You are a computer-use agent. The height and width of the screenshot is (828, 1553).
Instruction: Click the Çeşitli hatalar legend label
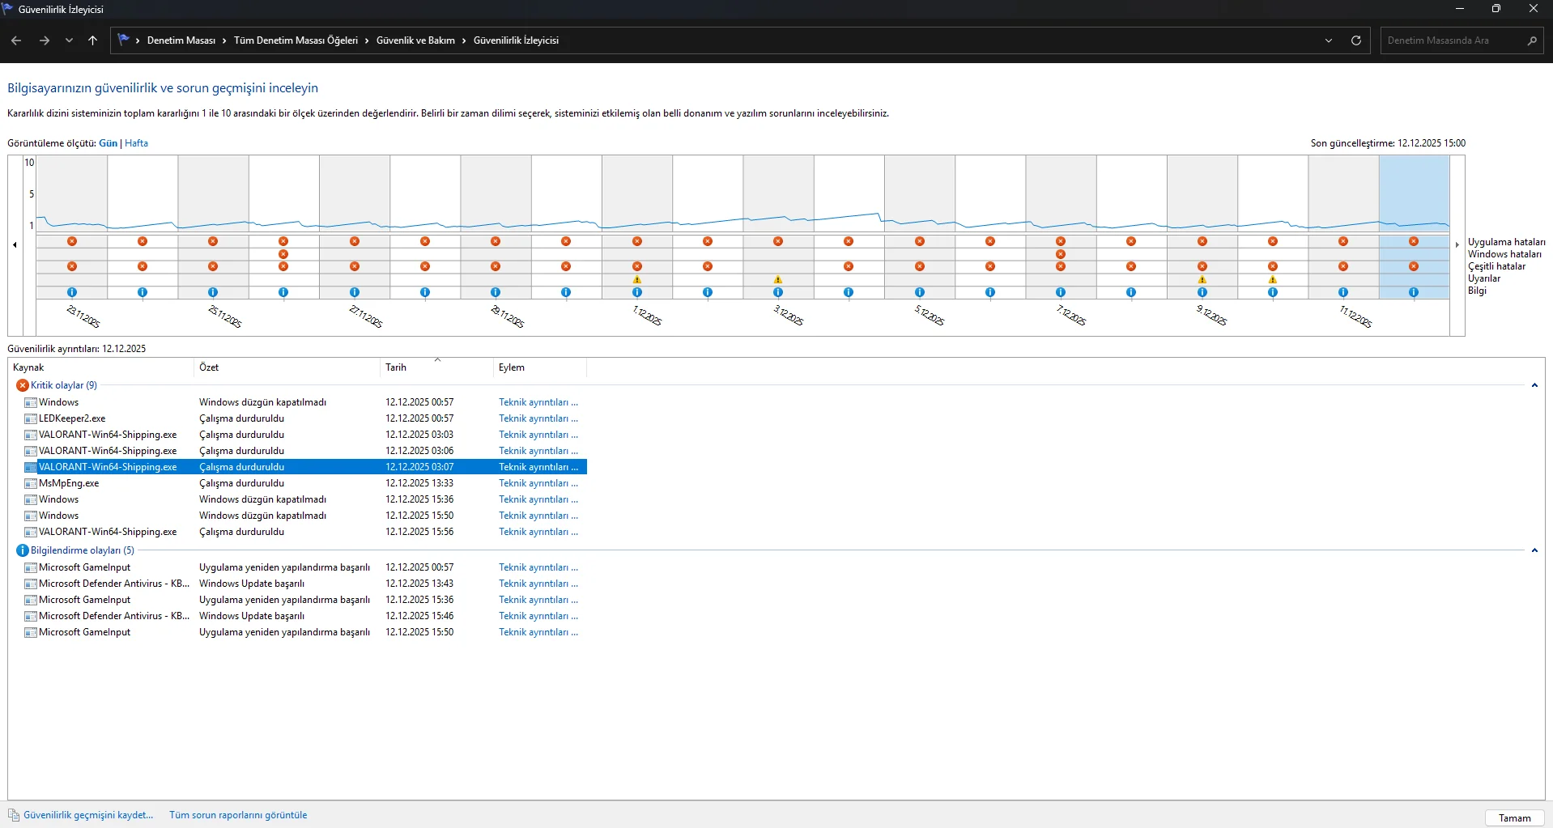[x=1496, y=266]
